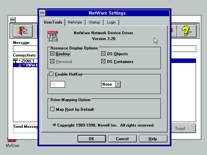Viewport: 207px width, 155px height.
Task: Select the VNW4 server icon in Connections
Action: pos(20,65)
